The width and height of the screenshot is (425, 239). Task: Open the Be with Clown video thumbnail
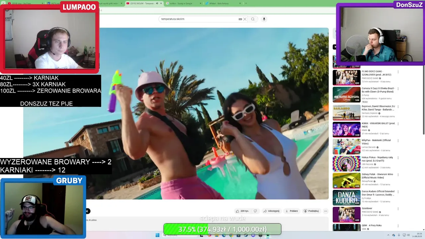click(346, 95)
